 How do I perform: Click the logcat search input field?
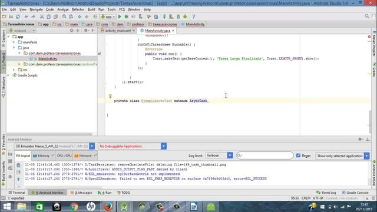pyautogui.click(x=264, y=155)
